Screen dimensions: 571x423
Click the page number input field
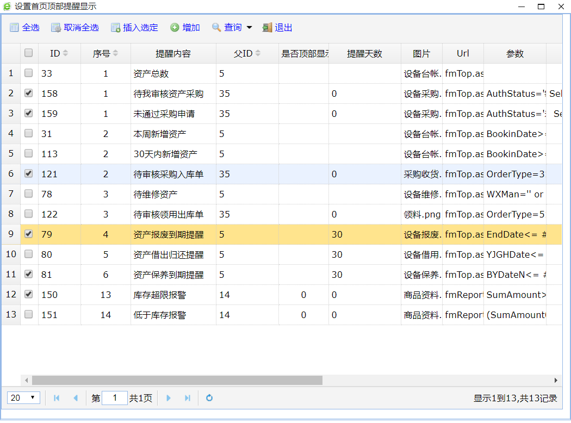pyautogui.click(x=115, y=398)
